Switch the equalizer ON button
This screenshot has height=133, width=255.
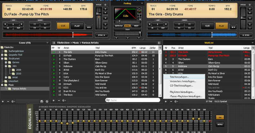coord(220,117)
